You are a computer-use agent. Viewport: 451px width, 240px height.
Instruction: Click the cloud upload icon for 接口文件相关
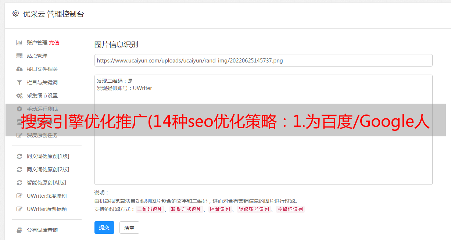[x=19, y=69]
